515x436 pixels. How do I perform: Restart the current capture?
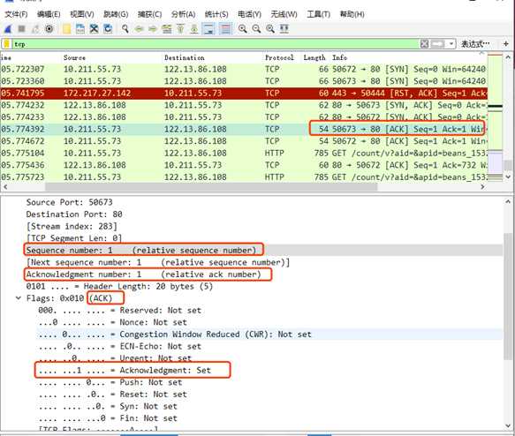35,29
